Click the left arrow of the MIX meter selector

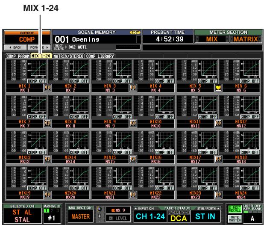coord(197,39)
